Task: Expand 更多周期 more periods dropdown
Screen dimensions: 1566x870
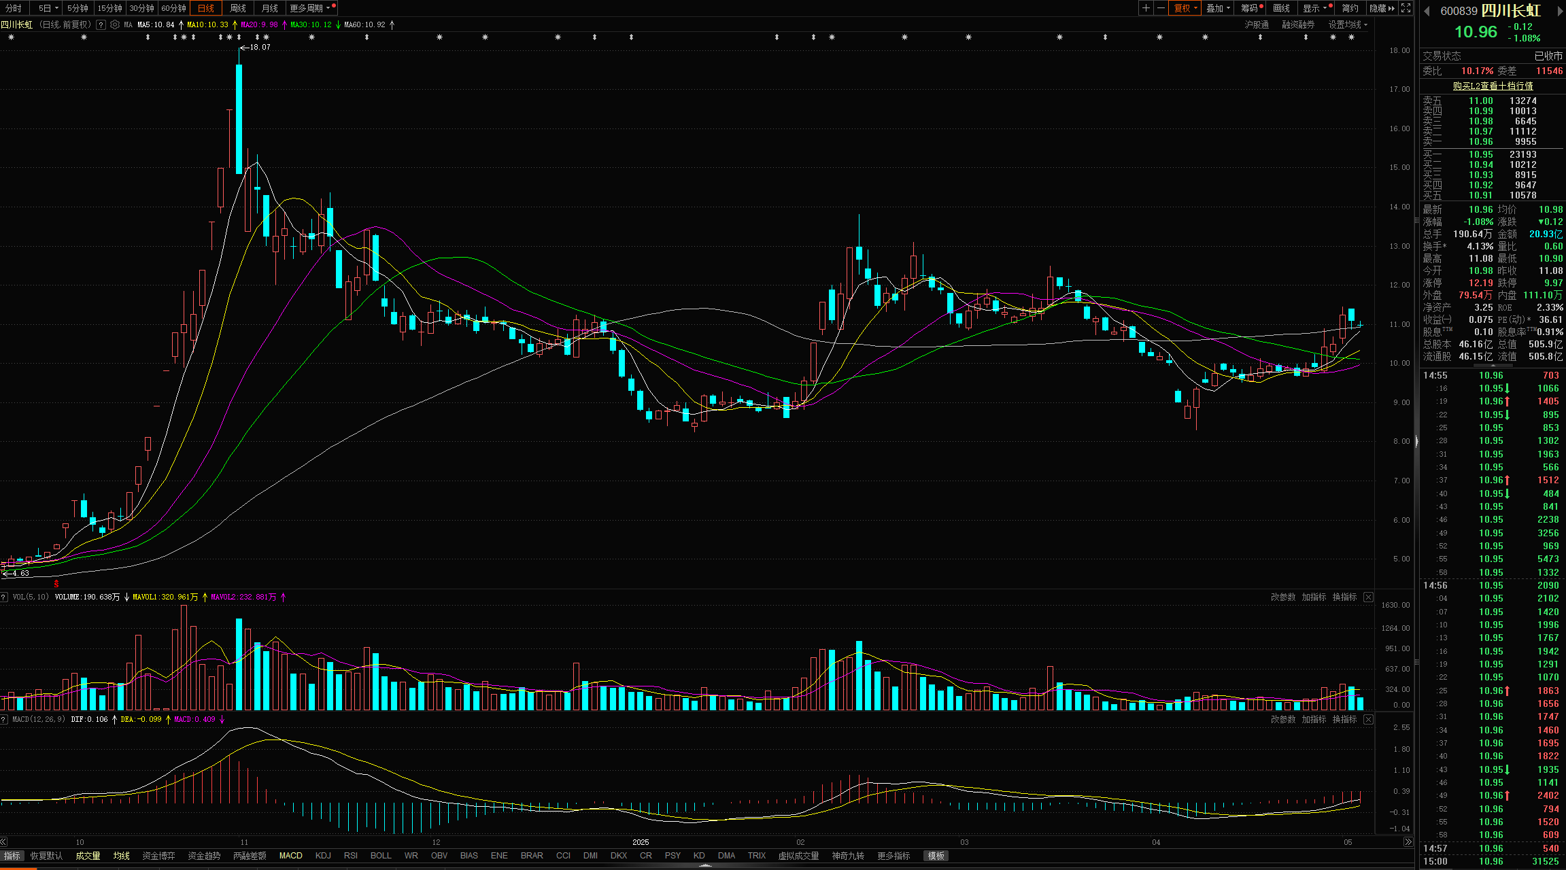Action: [311, 8]
